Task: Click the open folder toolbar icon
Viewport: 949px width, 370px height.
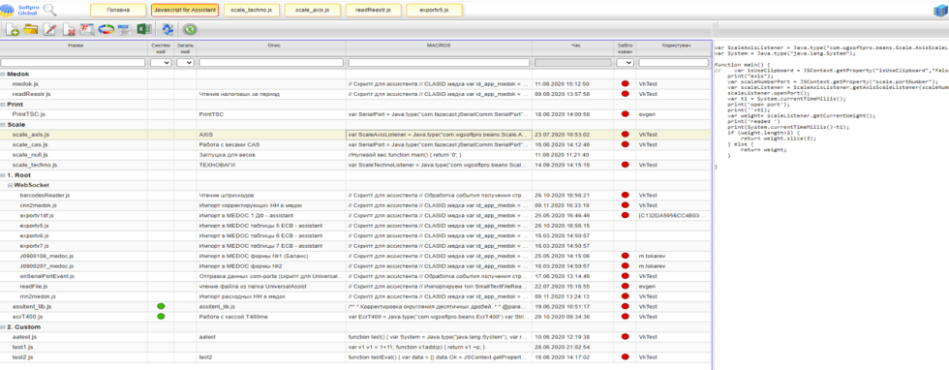Action: 30,29
